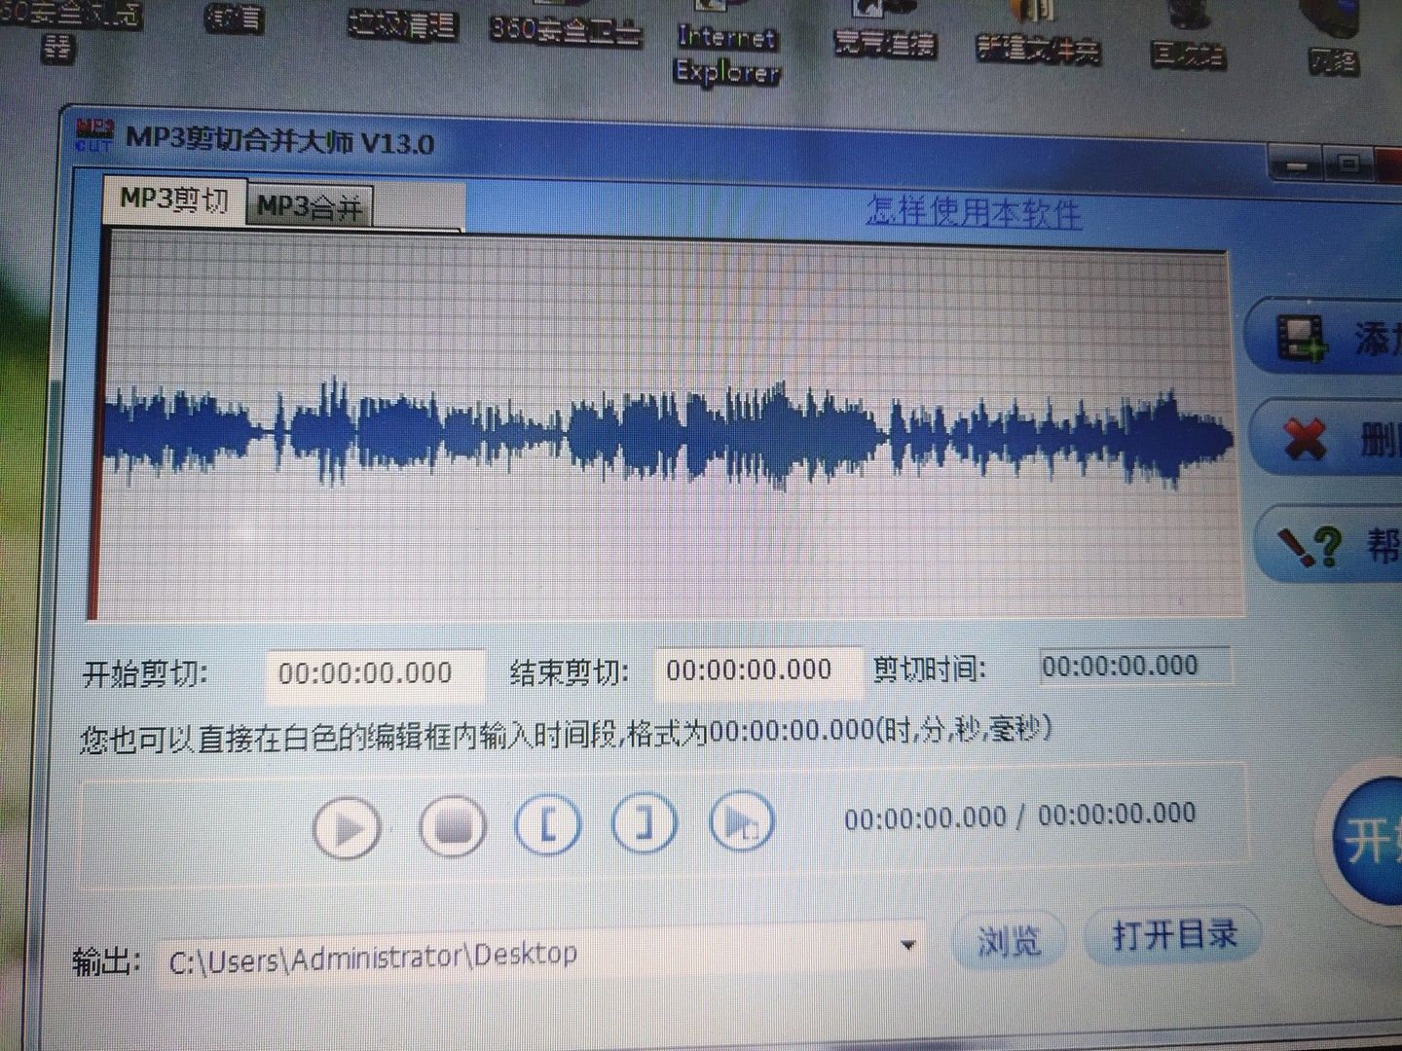Click the 结束剪切 time input field

click(758, 670)
